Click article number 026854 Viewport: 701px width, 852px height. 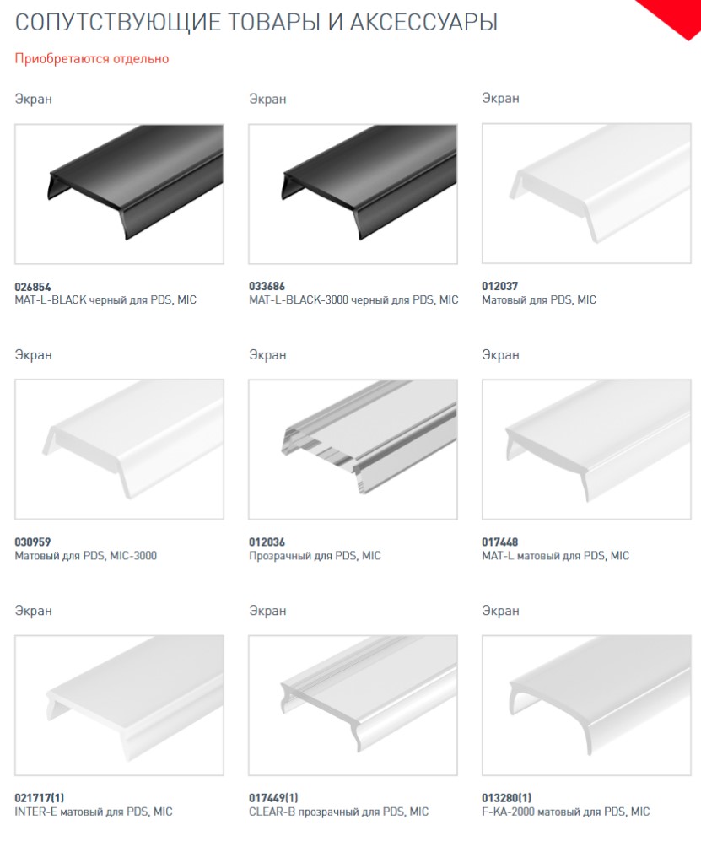(x=33, y=287)
